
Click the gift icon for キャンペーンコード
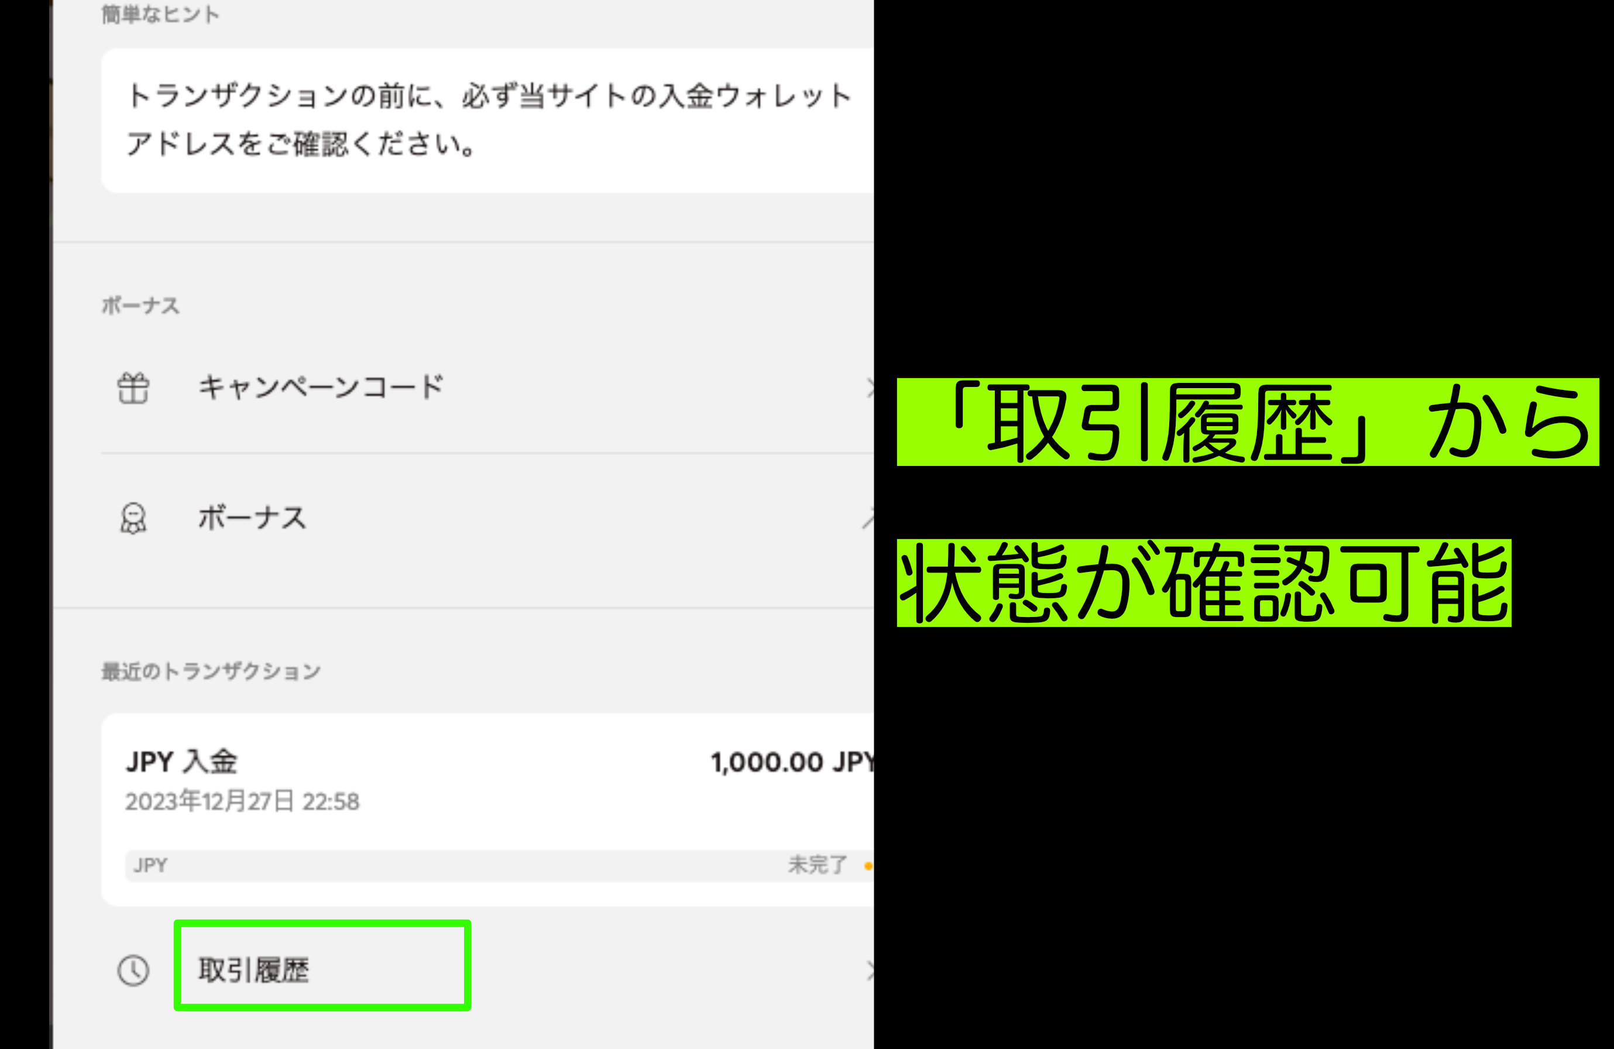128,386
